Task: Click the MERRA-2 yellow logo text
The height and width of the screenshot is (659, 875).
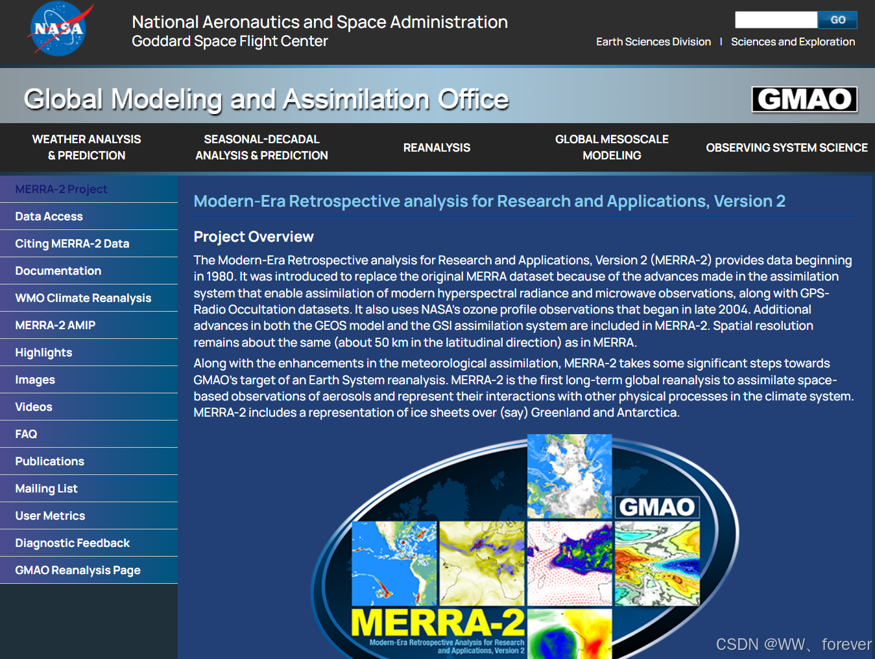Action: click(x=438, y=622)
